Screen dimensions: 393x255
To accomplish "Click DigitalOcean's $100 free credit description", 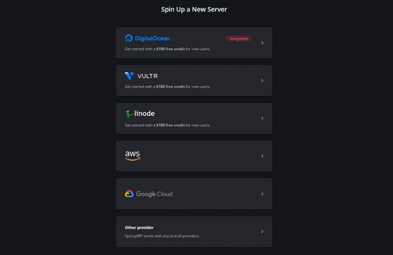I will click(167, 49).
